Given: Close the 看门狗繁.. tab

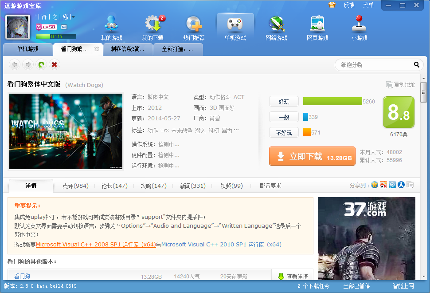Looking at the screenshot, I should pyautogui.click(x=97, y=49).
